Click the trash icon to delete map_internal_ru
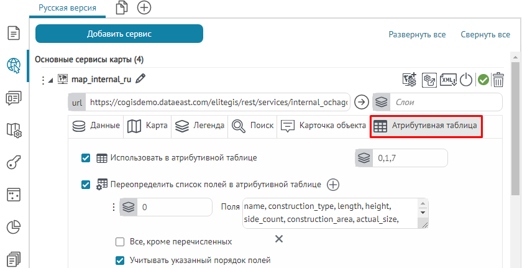The image size is (522, 268). tap(498, 79)
